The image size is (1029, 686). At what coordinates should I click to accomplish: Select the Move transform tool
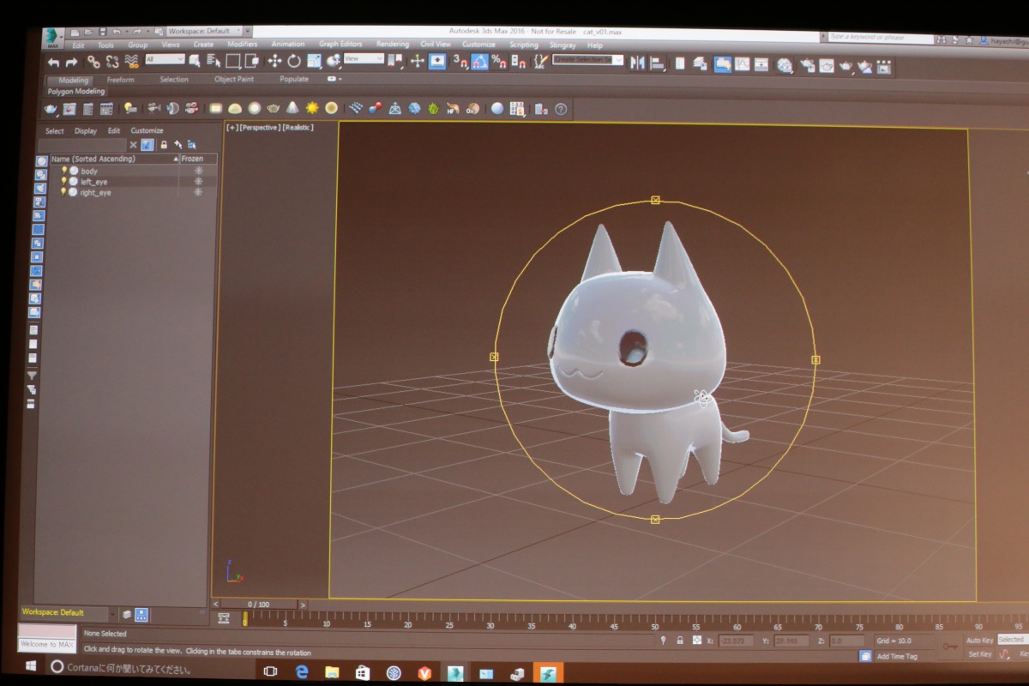274,61
